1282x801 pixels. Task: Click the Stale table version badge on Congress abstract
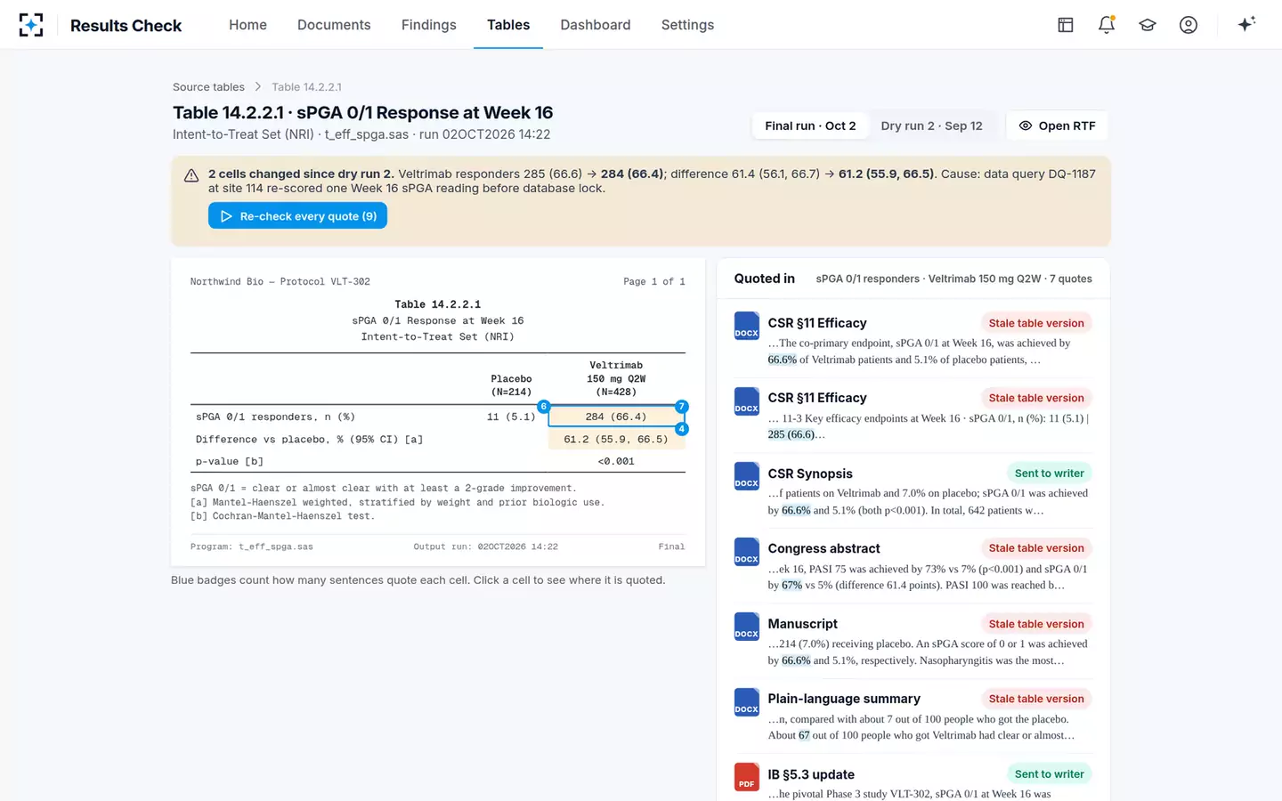(1036, 548)
